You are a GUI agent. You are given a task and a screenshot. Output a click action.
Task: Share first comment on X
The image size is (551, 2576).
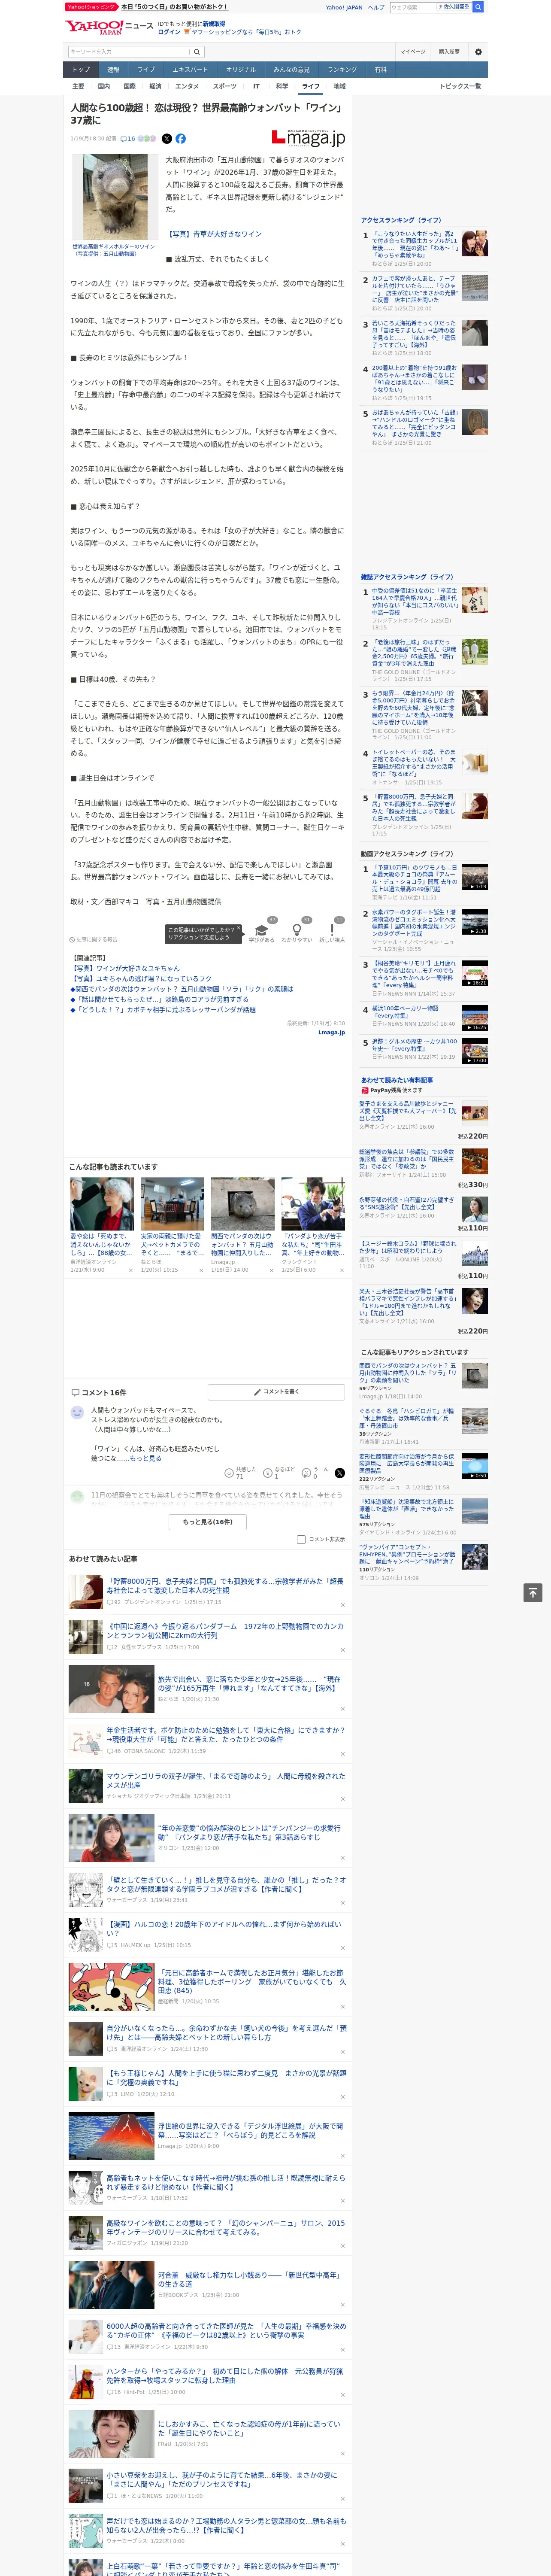[x=339, y=1473]
